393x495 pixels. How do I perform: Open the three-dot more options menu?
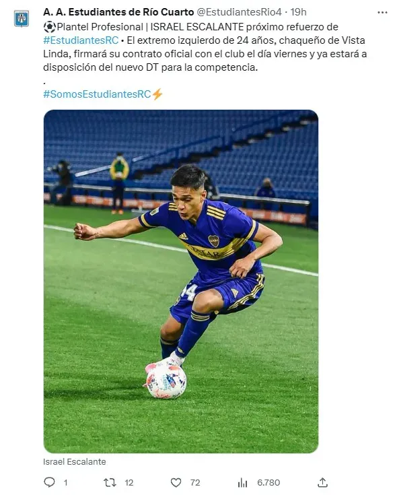(382, 12)
